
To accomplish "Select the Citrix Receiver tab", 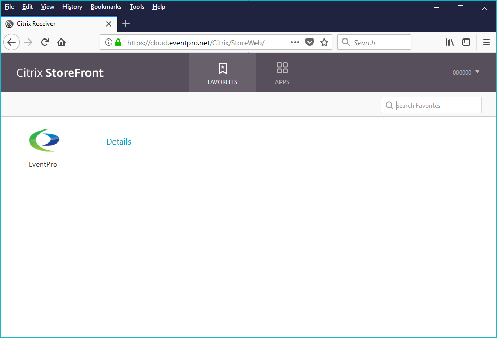I will tap(59, 24).
